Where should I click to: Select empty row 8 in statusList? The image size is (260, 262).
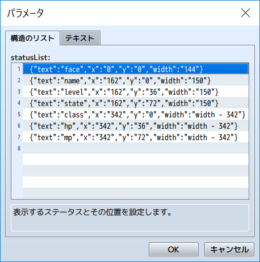pyautogui.click(x=136, y=148)
